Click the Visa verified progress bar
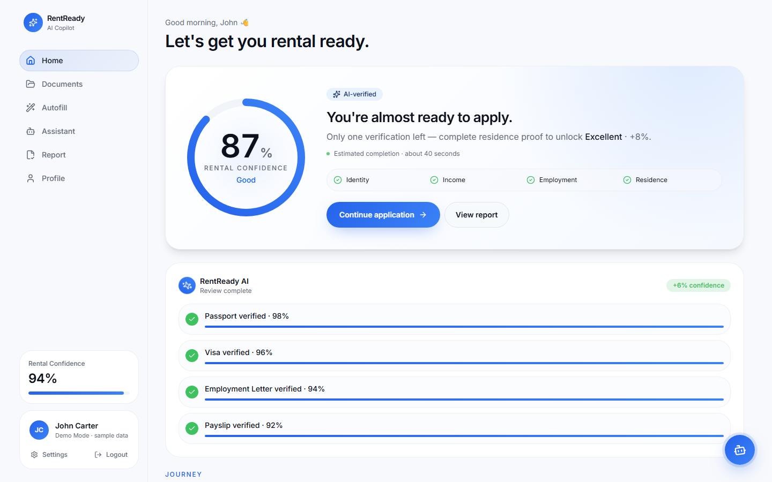Screen dimensions: 772x482 pyautogui.click(x=464, y=363)
